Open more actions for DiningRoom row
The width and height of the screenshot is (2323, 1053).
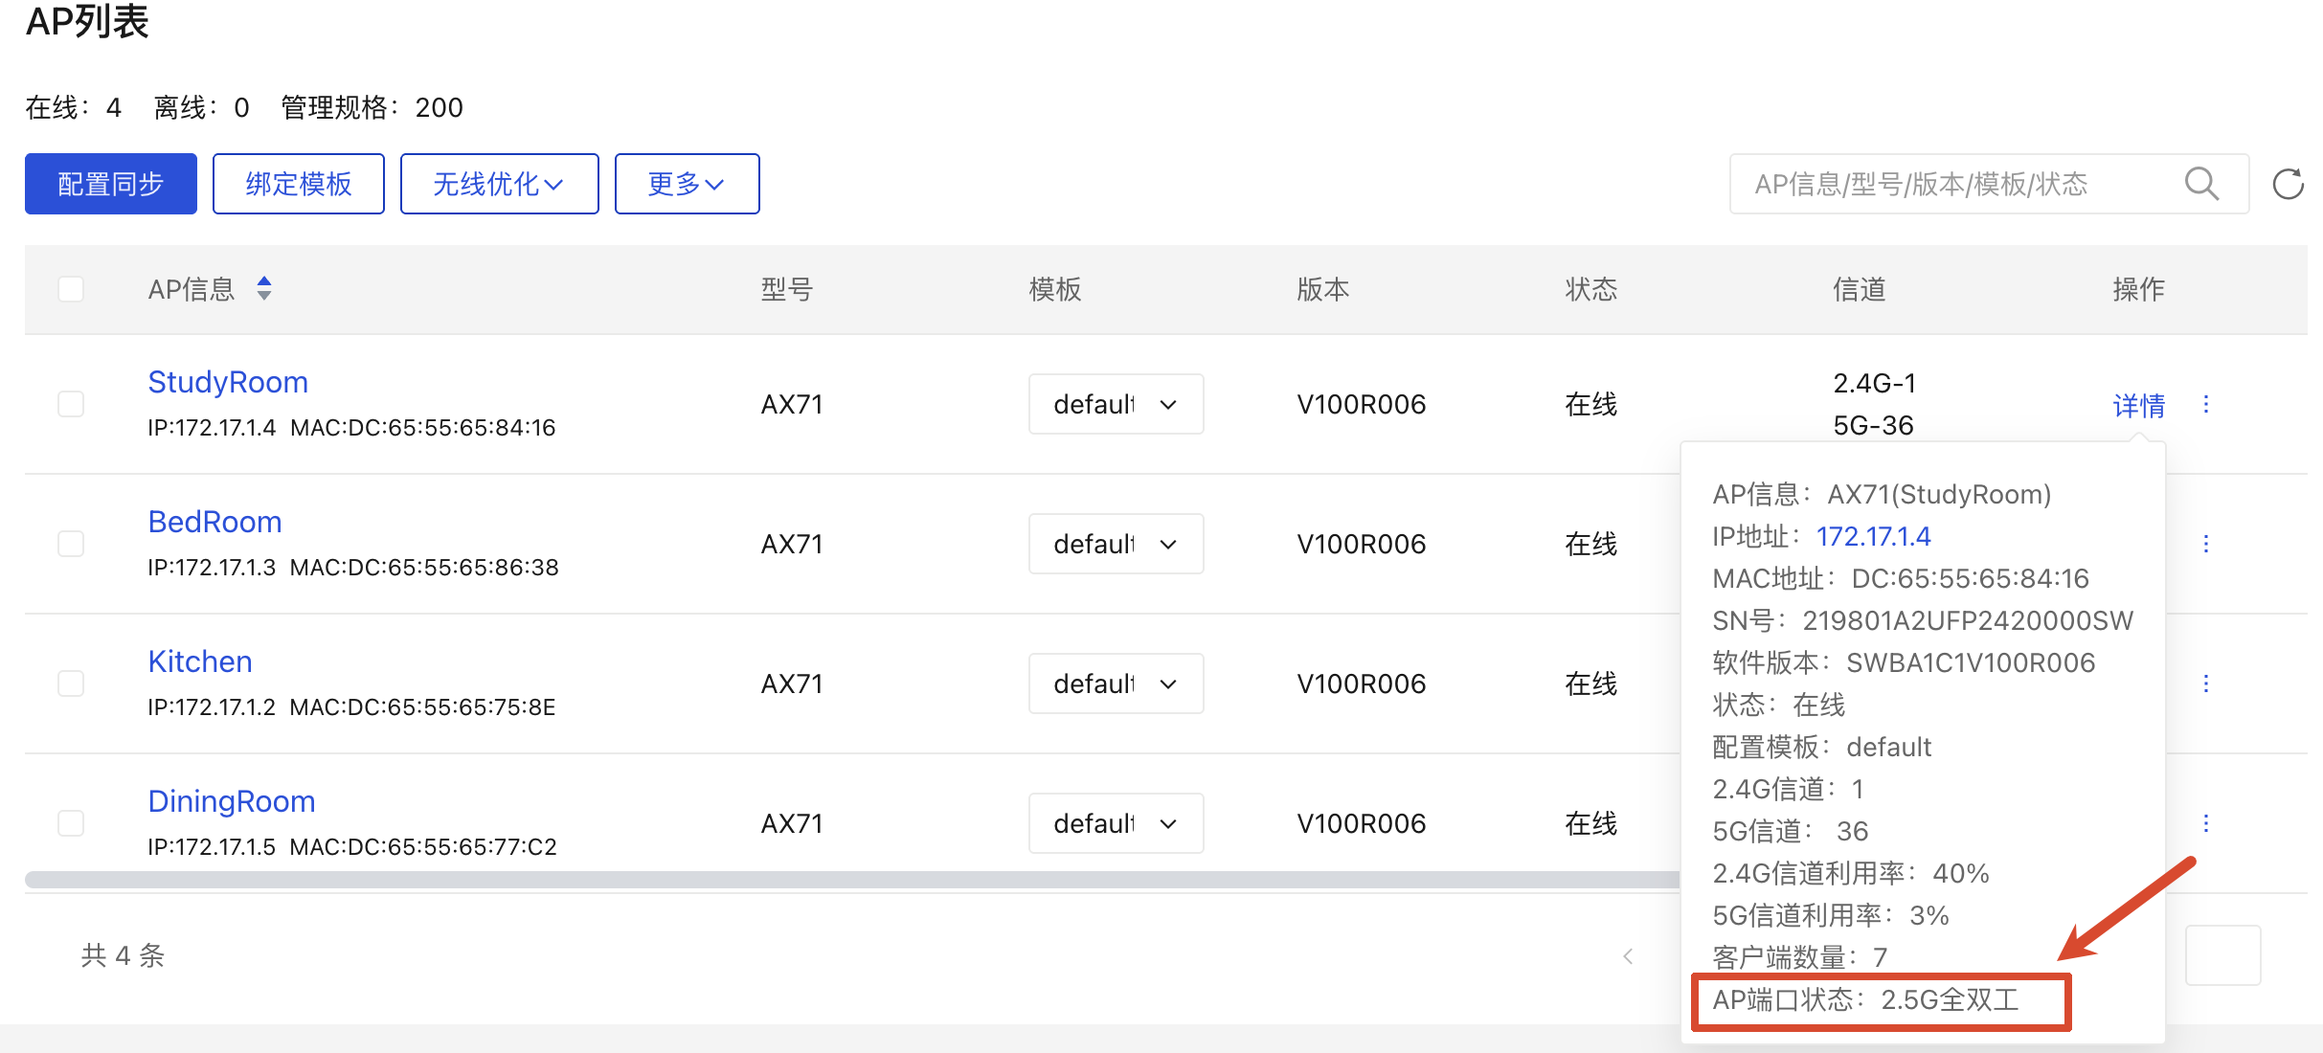pos(2206,823)
